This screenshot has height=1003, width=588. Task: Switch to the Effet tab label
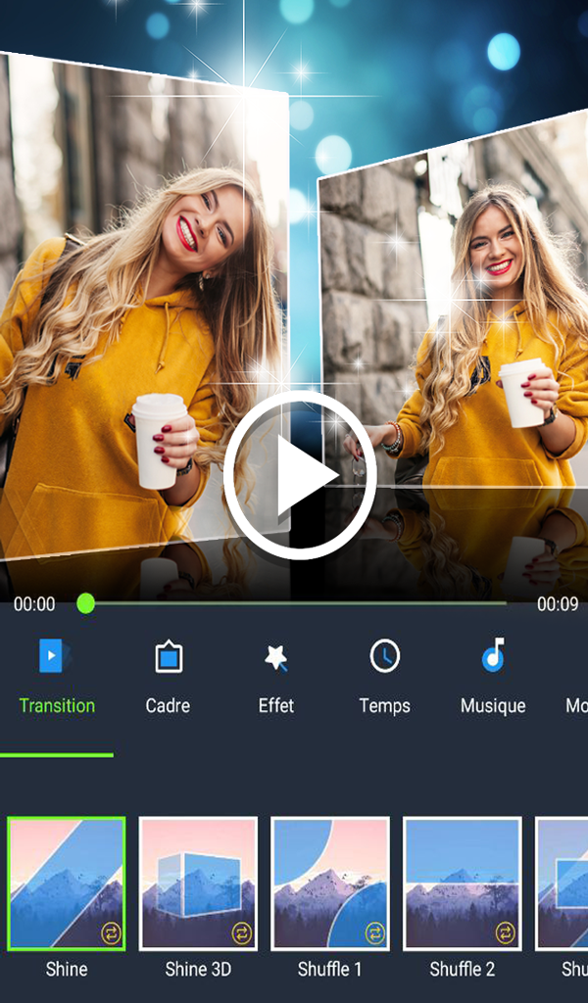[x=276, y=705]
